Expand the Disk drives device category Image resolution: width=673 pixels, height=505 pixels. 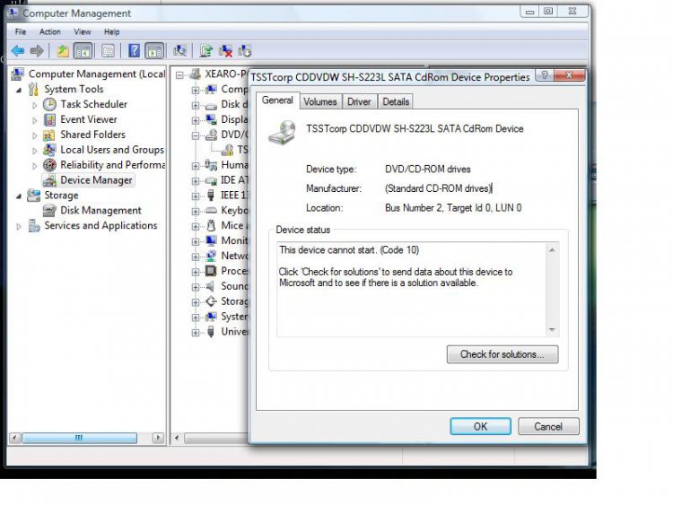[x=196, y=105]
